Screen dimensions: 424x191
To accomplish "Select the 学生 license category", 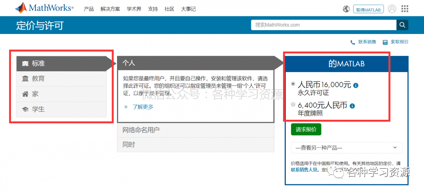I will coord(61,109).
